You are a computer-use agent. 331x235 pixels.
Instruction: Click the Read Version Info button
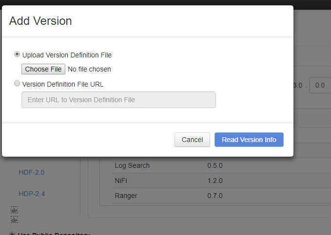[x=249, y=140]
